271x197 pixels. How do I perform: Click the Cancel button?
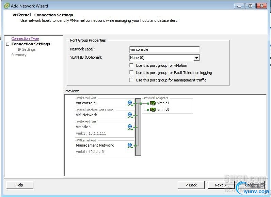pyautogui.click(x=251, y=185)
